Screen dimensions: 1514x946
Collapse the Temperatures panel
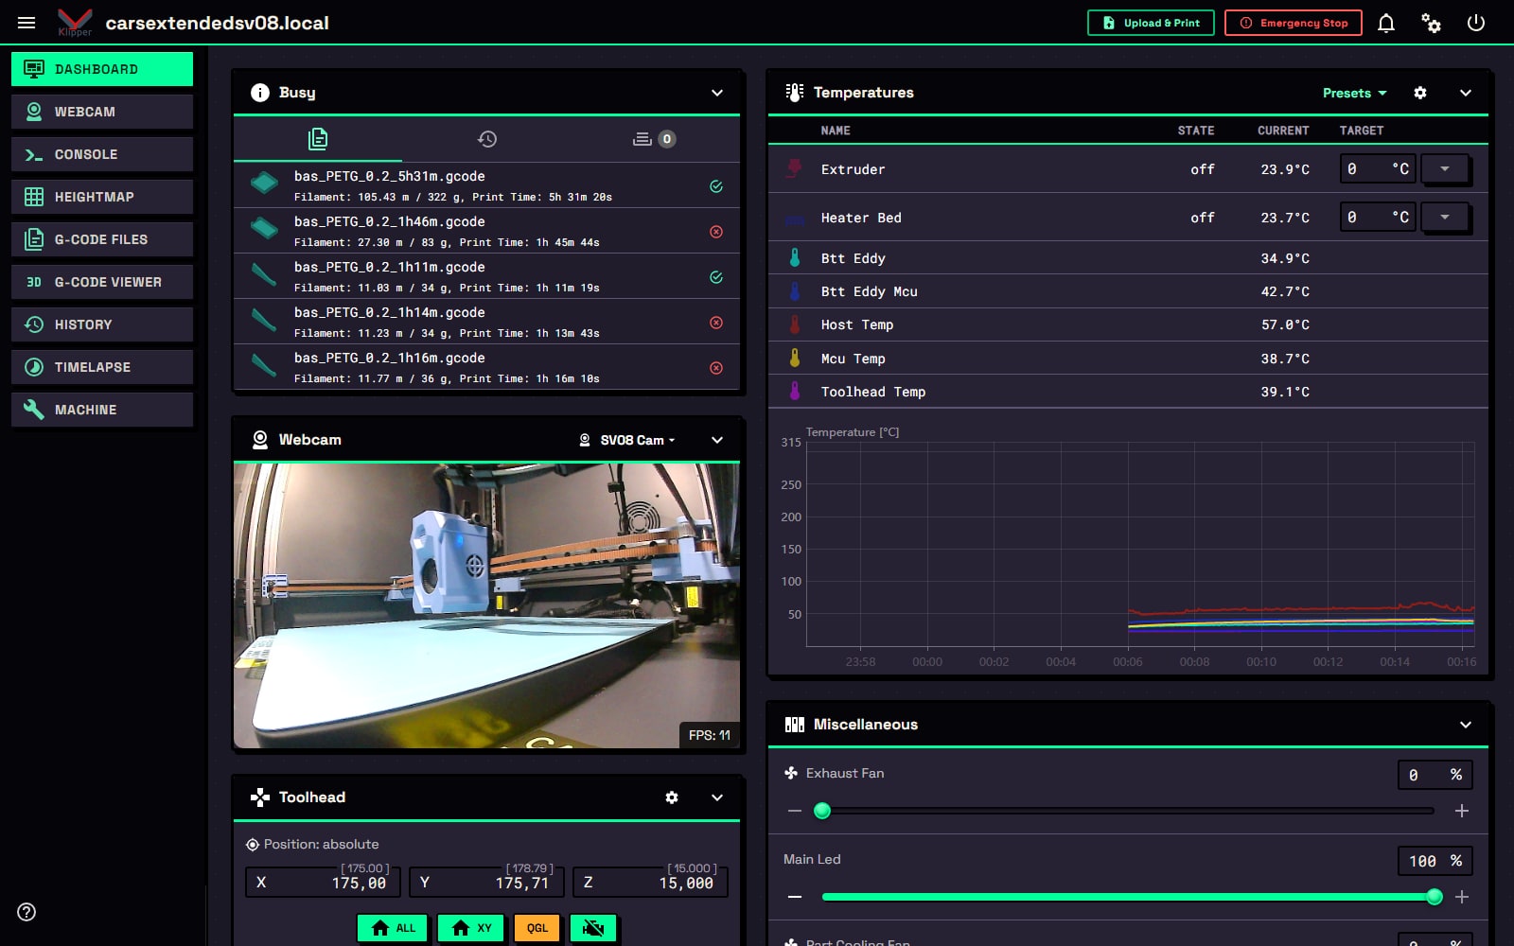click(x=1466, y=93)
